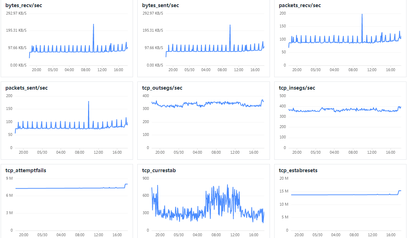
Task: Click the 05/30 date label in tcp_insegs/sec
Action: coord(316,152)
